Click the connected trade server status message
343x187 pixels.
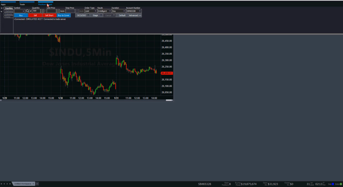[x=40, y=19]
